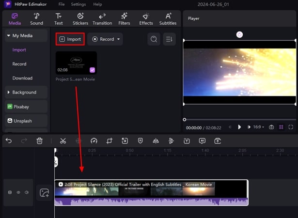Image resolution: width=298 pixels, height=218 pixels.
Task: Open the Subtitles tab
Action: pyautogui.click(x=168, y=19)
